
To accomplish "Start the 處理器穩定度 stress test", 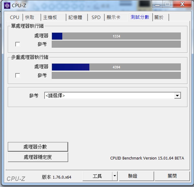I will [38, 157].
